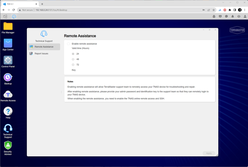Open the Backup app
The image size is (248, 167).
pyautogui.click(x=8, y=79)
